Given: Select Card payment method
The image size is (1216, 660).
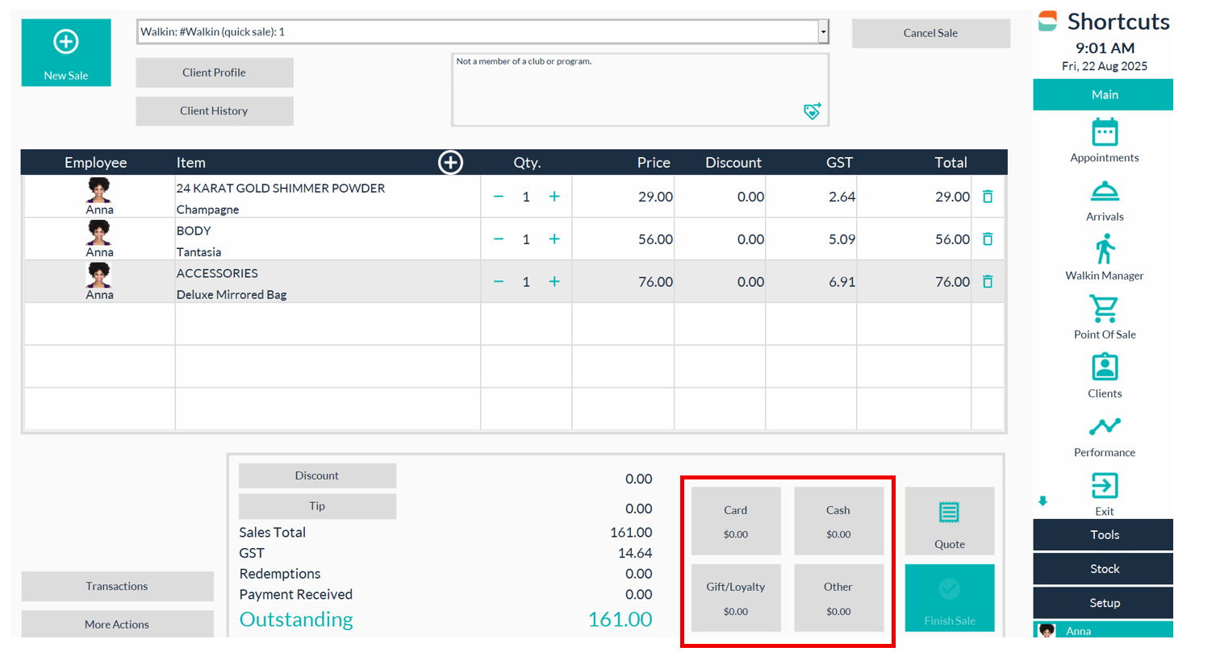Looking at the screenshot, I should click(736, 521).
